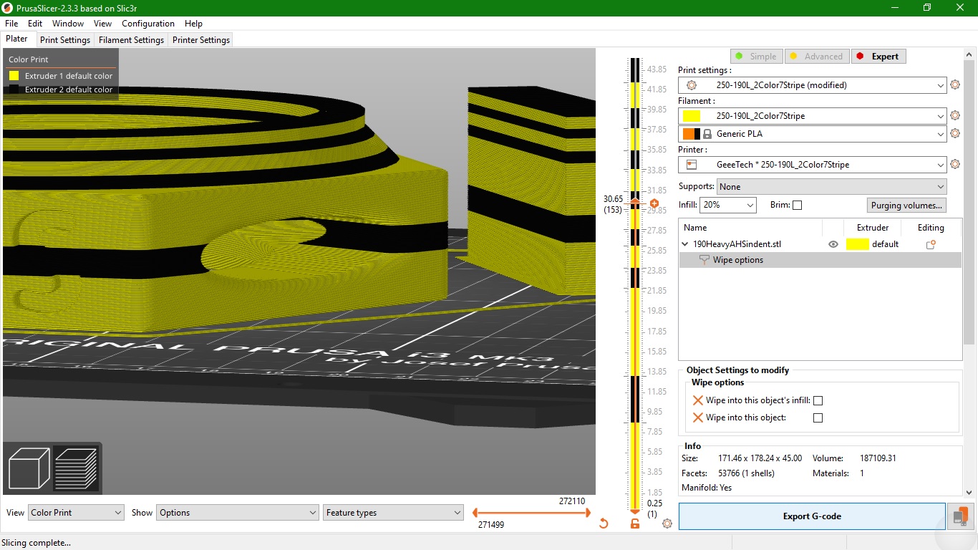This screenshot has width=978, height=550.
Task: Click the horizontal slider reset undo icon
Action: pos(603,524)
